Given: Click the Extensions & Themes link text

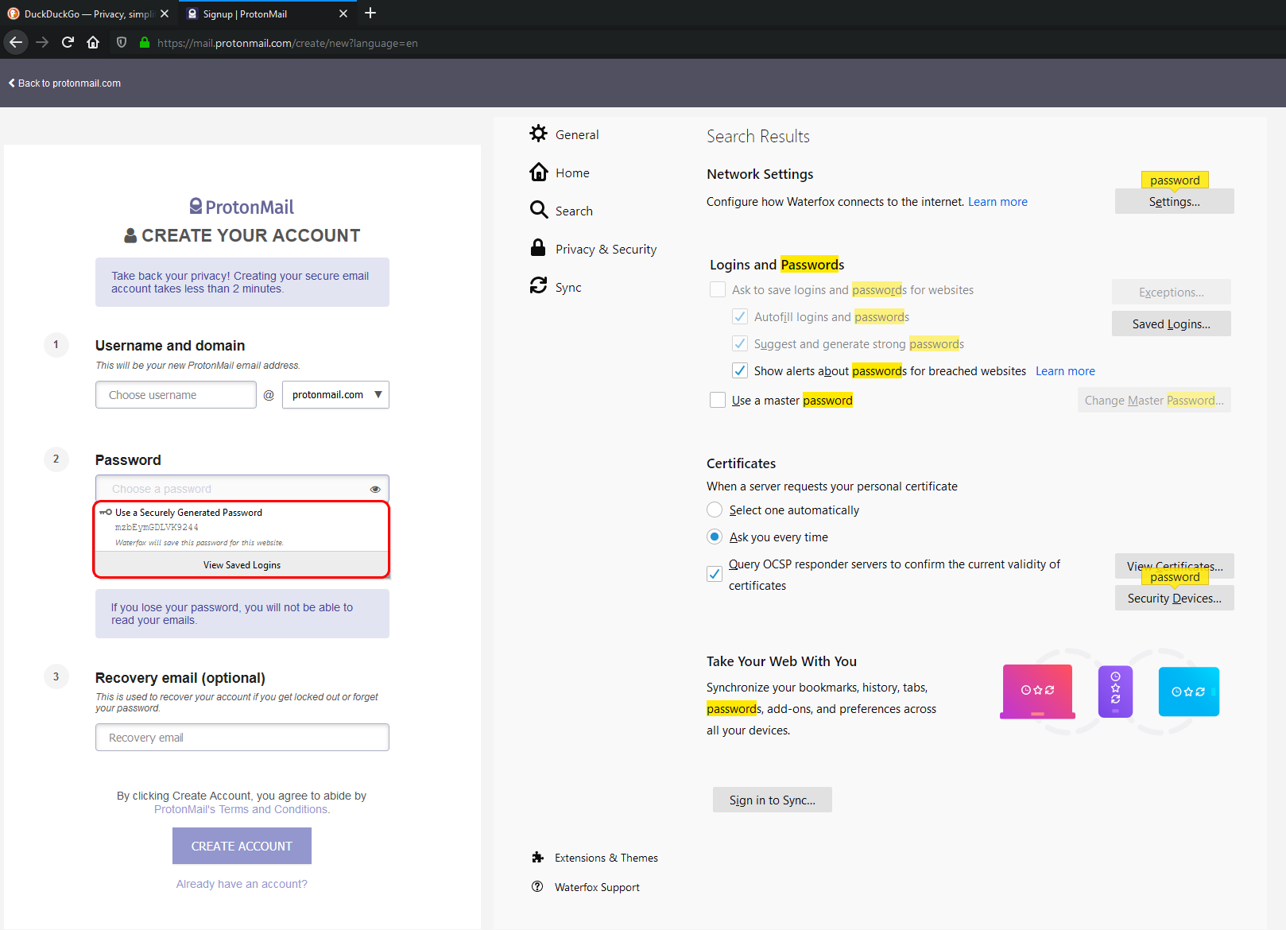Looking at the screenshot, I should click(606, 858).
